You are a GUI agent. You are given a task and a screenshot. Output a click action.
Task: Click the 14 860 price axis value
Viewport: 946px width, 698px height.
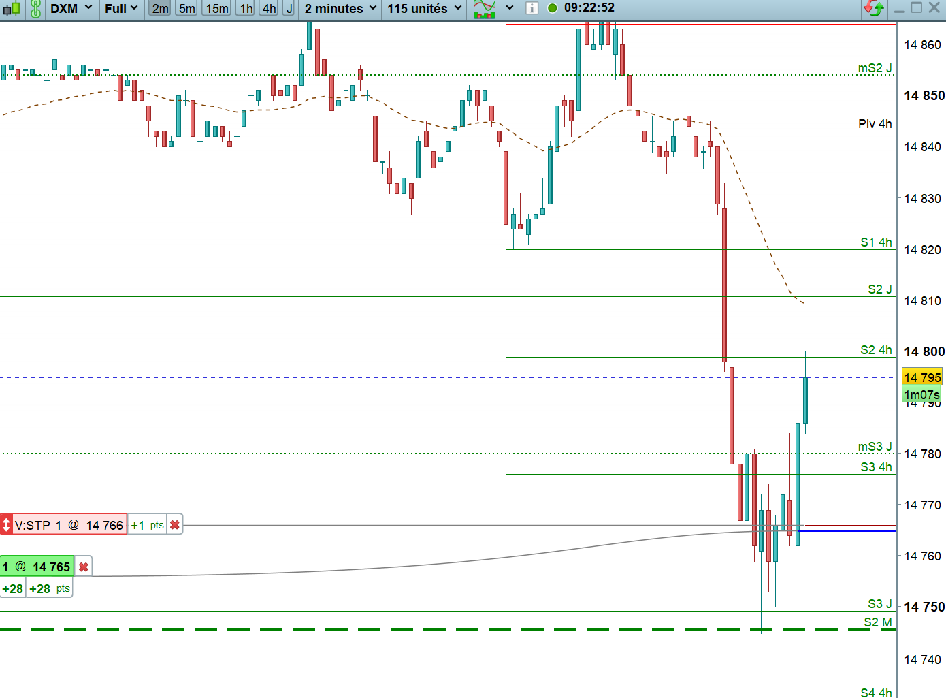click(923, 45)
